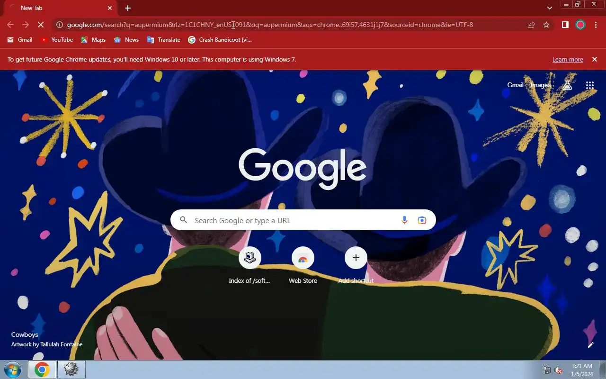This screenshot has width=606, height=379.
Task: Open a new tab with plus button
Action: click(x=128, y=8)
